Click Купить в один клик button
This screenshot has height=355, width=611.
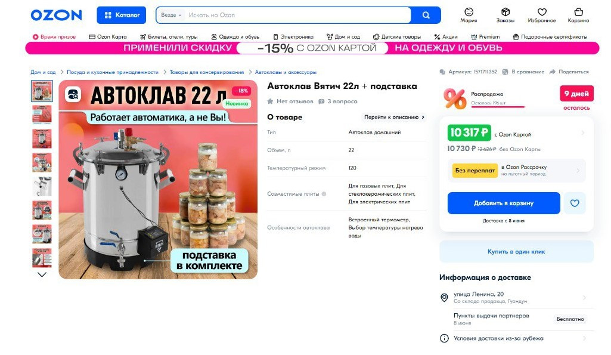(516, 252)
